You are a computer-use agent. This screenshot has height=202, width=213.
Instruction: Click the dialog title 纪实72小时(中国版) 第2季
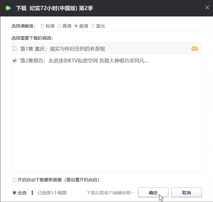[61, 8]
